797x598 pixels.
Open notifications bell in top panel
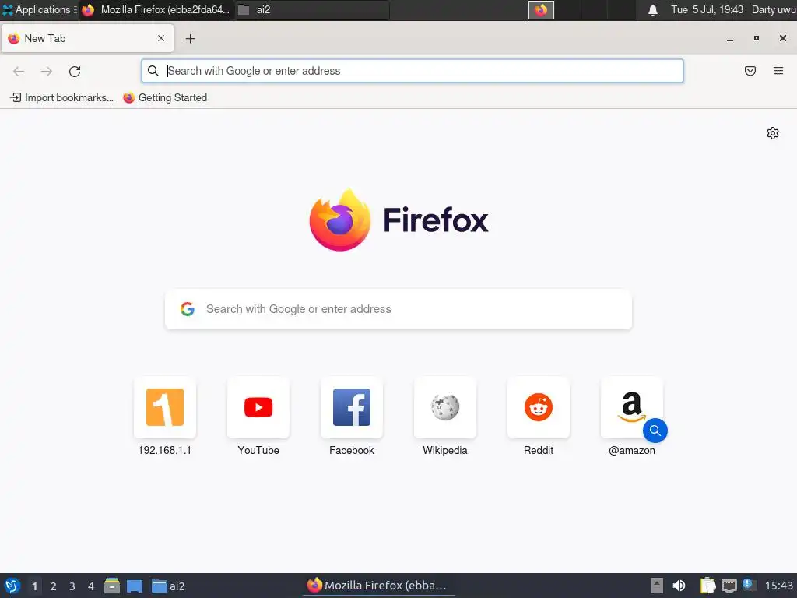[653, 10]
